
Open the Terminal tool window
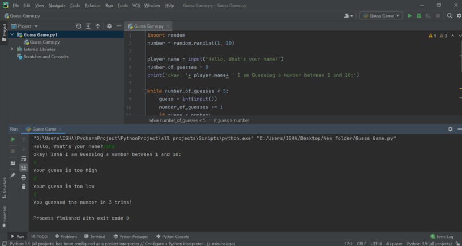click(95, 236)
